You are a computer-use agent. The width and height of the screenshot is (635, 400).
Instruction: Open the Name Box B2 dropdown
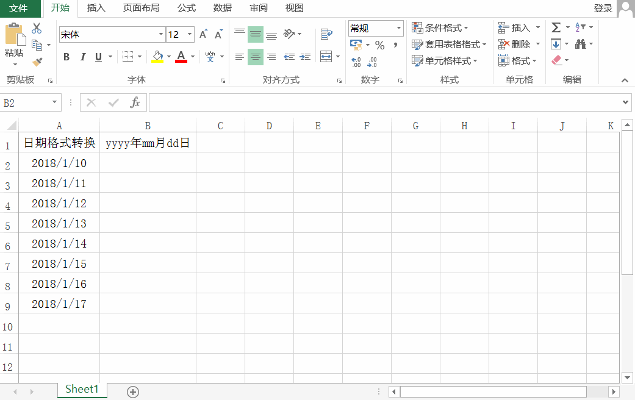tap(54, 102)
